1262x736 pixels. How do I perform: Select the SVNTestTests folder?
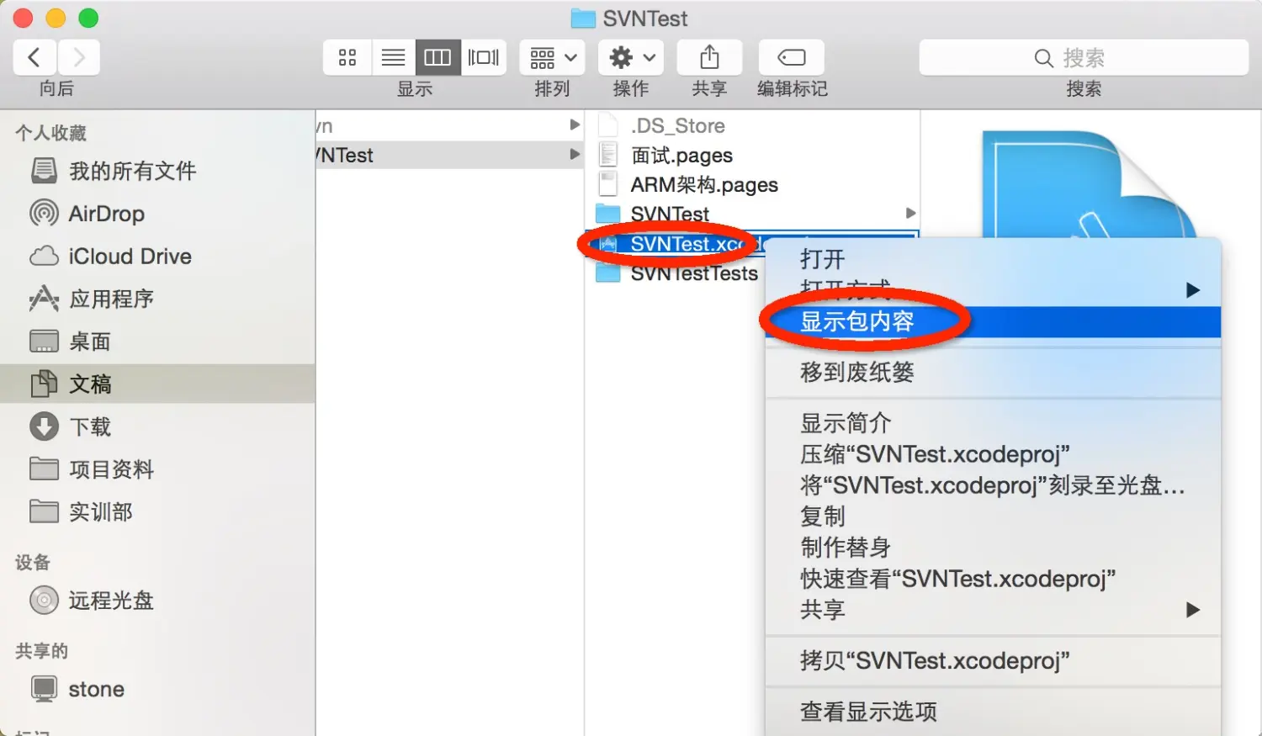[676, 274]
